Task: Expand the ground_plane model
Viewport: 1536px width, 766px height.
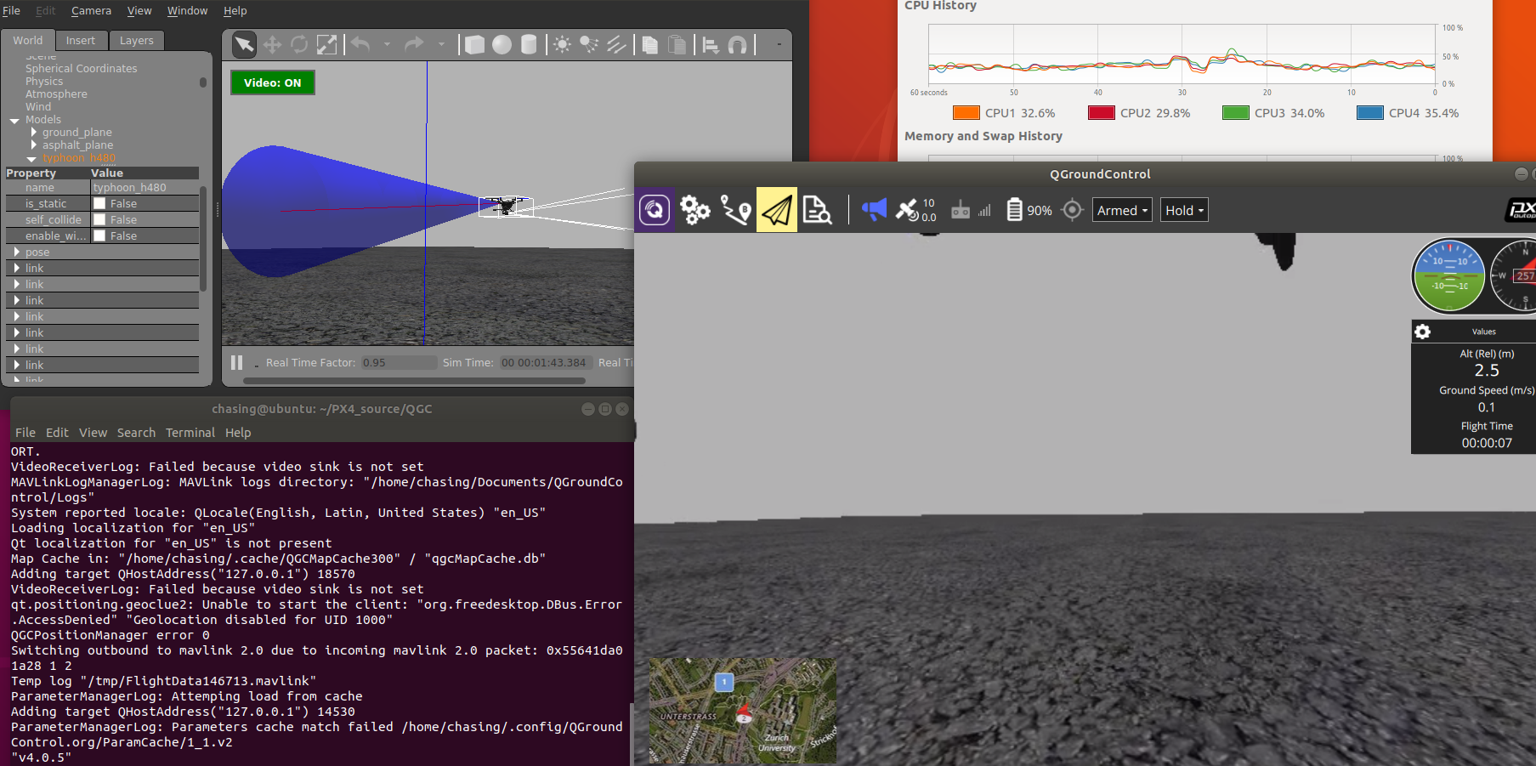Action: pyautogui.click(x=34, y=133)
